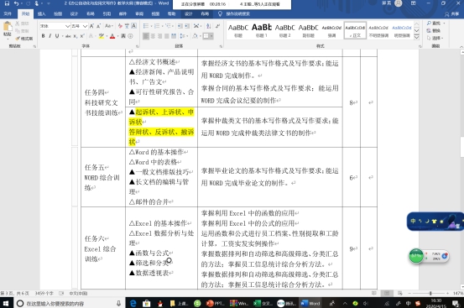Click the numbered list icon
The width and height of the screenshot is (464, 308).
(157, 26)
